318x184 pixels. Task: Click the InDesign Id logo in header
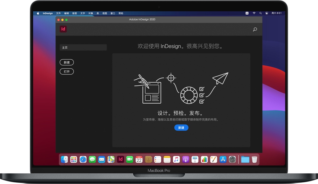coord(63,29)
